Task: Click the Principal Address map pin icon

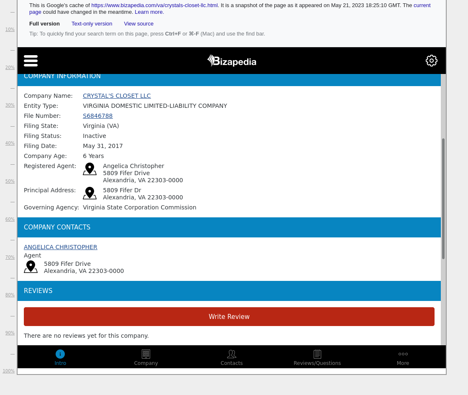Action: tap(90, 194)
